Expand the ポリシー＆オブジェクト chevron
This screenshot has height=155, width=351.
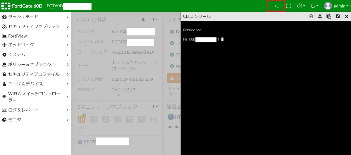tap(68, 64)
